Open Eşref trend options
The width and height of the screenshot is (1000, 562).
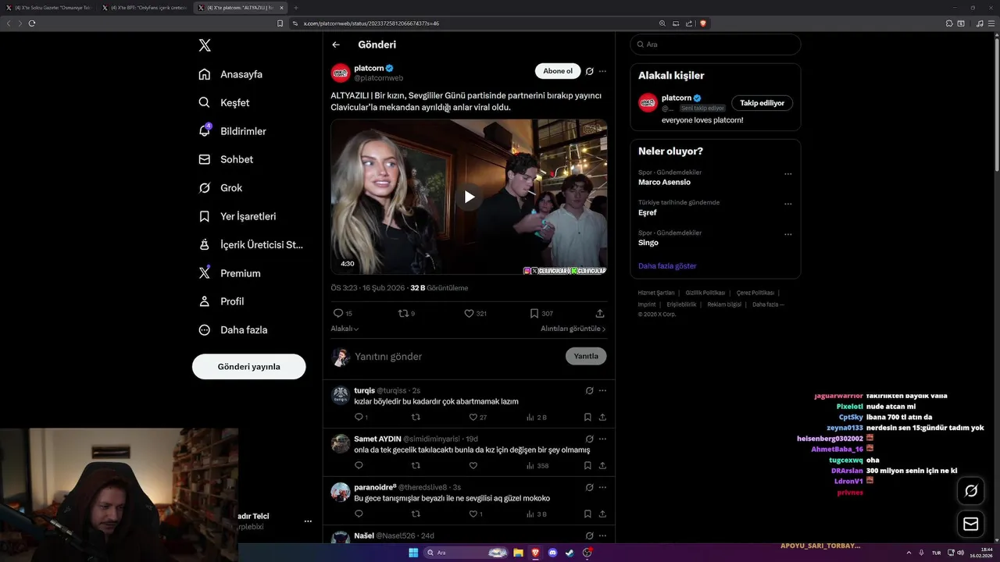[787, 205]
